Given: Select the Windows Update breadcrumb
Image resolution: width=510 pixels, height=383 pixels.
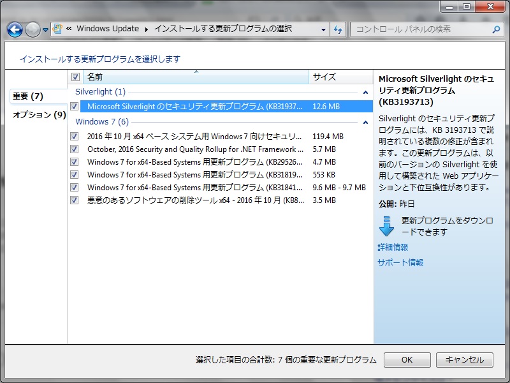Looking at the screenshot, I should (x=108, y=29).
